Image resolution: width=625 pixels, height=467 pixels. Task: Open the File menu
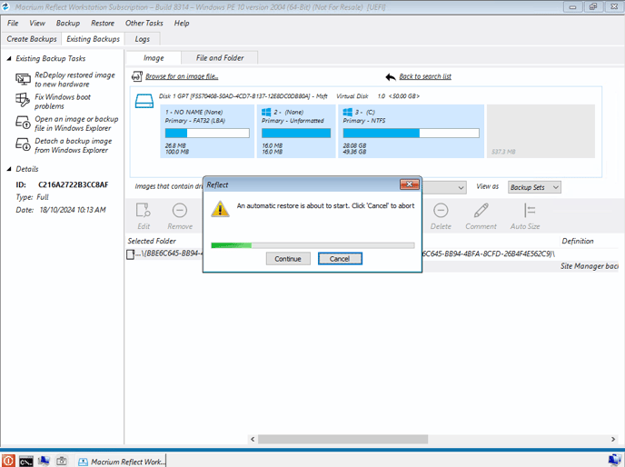13,23
